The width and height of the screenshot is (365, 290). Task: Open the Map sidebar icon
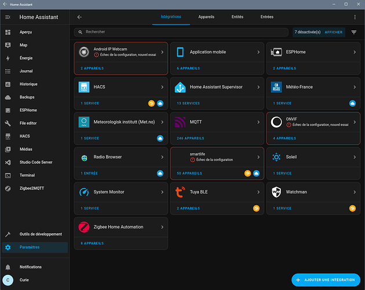8,45
